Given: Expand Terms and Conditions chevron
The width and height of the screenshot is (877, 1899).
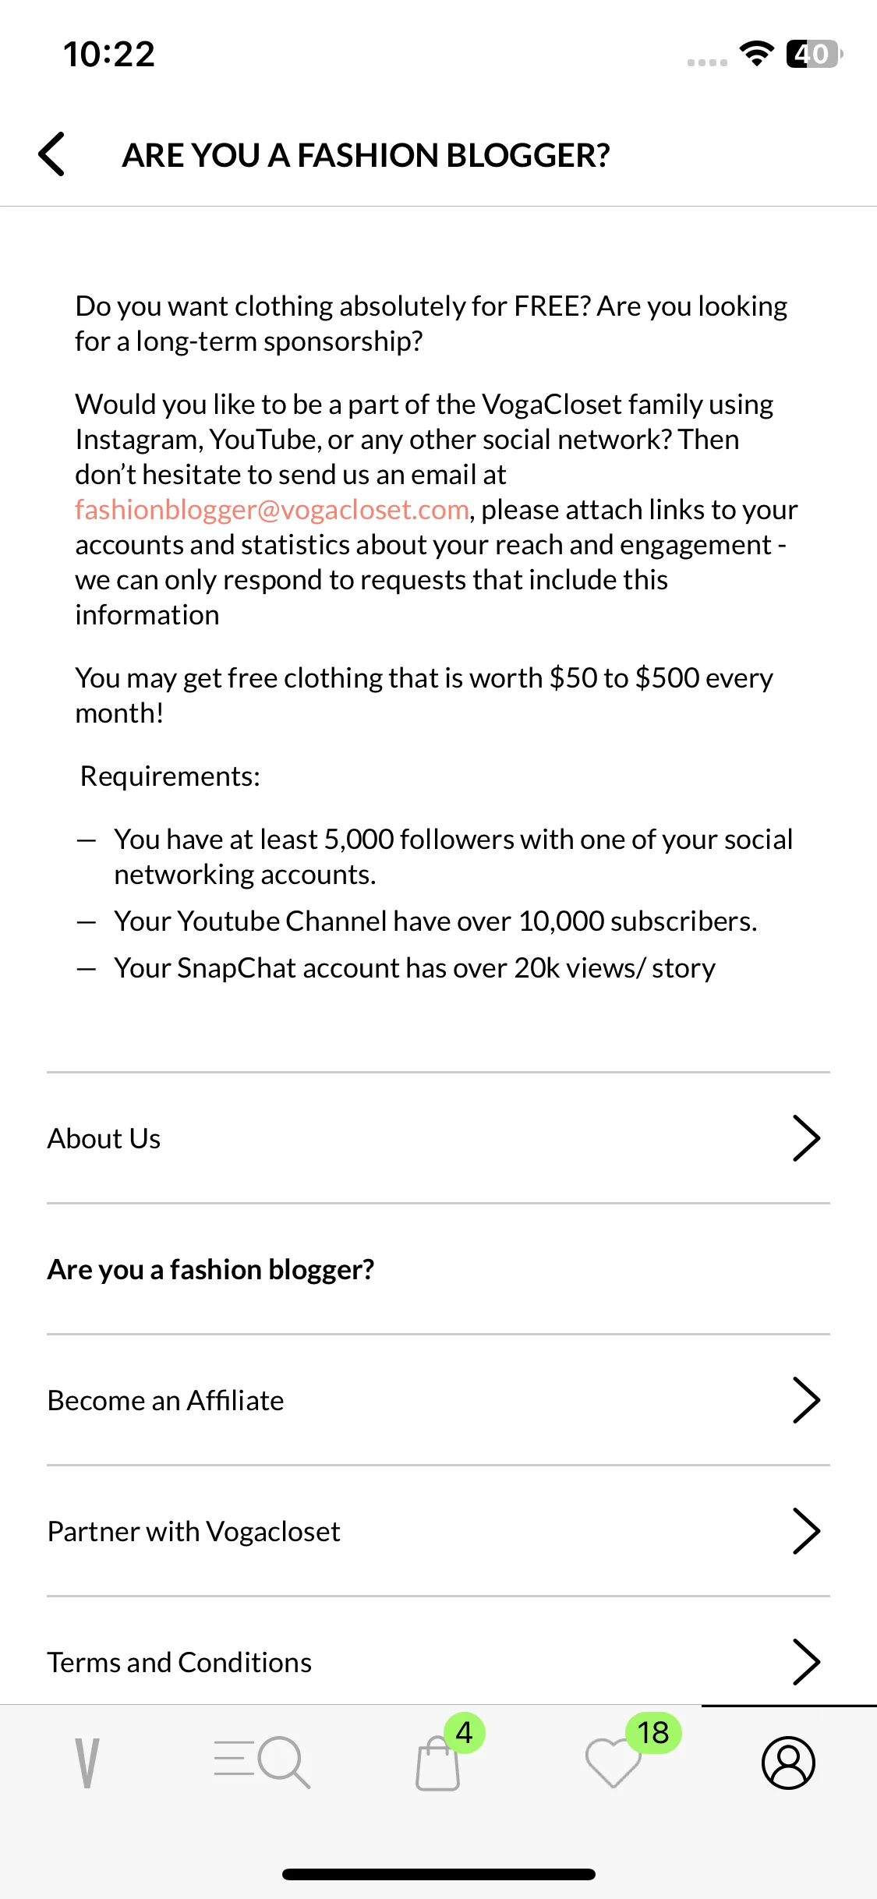Looking at the screenshot, I should pyautogui.click(x=807, y=1662).
